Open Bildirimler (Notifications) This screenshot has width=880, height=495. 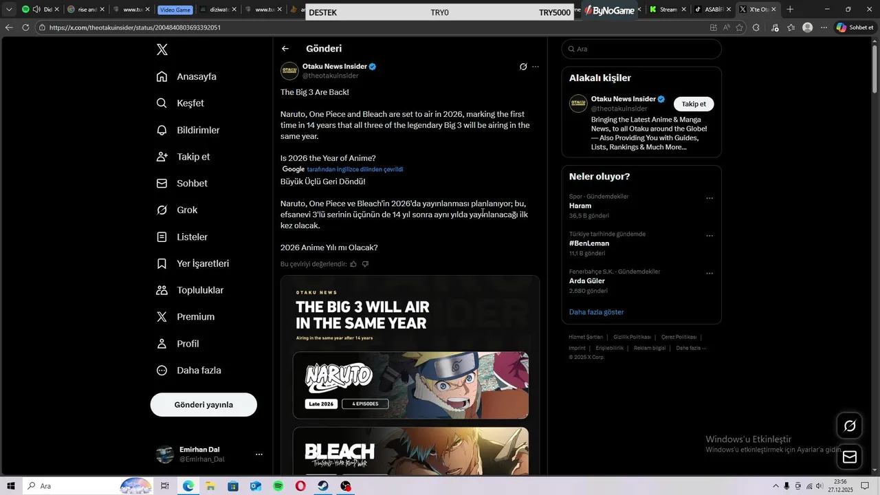click(188, 130)
